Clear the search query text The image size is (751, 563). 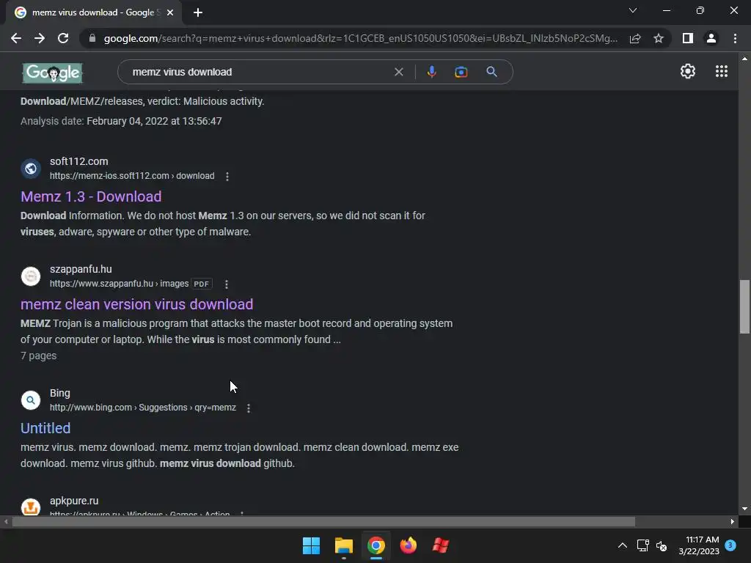pos(398,72)
